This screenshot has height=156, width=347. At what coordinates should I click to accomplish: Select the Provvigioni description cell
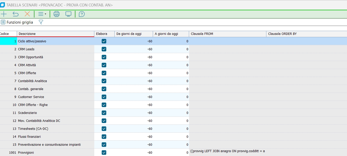(56, 152)
